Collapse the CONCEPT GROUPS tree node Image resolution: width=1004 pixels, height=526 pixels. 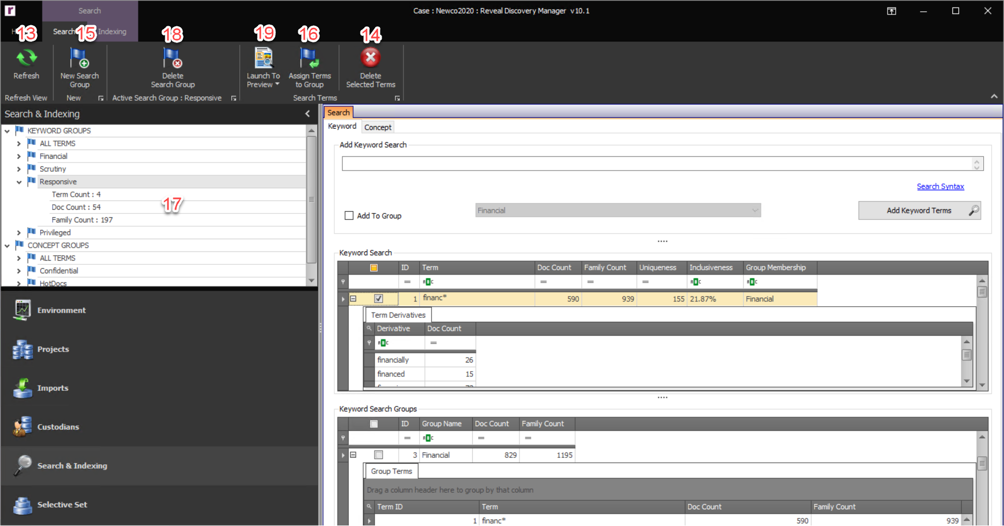pyautogui.click(x=7, y=246)
